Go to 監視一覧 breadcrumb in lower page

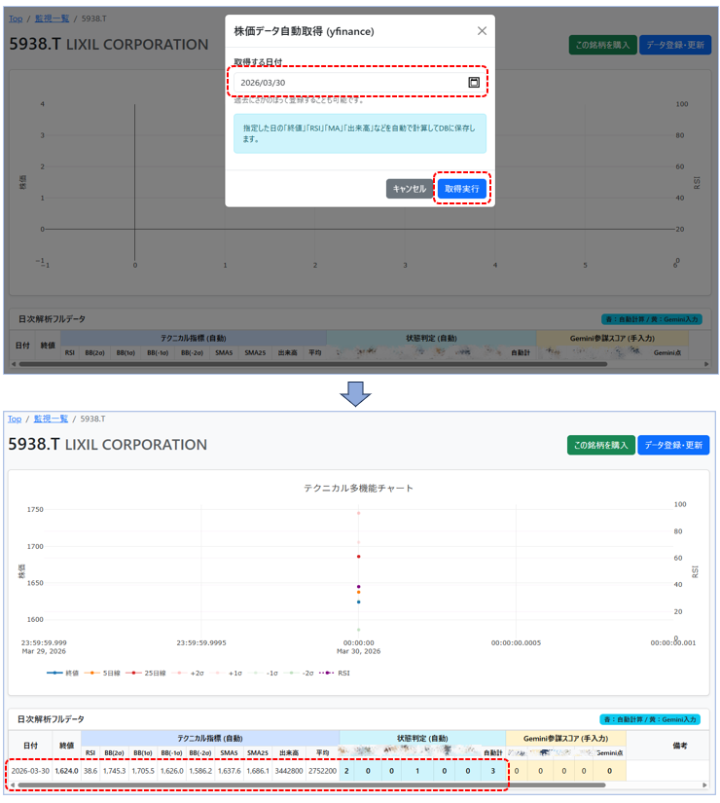pyautogui.click(x=51, y=419)
